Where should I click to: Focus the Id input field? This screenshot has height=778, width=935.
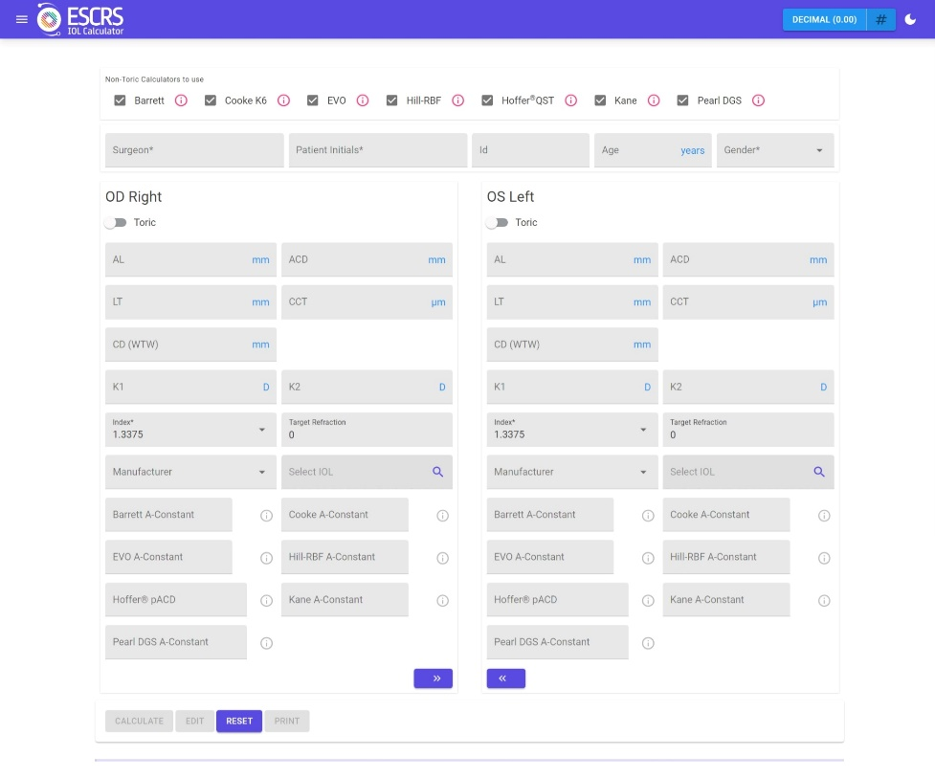(531, 150)
